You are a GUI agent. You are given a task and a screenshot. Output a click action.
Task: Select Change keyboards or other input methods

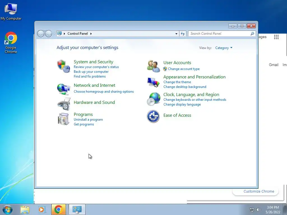[195, 100]
